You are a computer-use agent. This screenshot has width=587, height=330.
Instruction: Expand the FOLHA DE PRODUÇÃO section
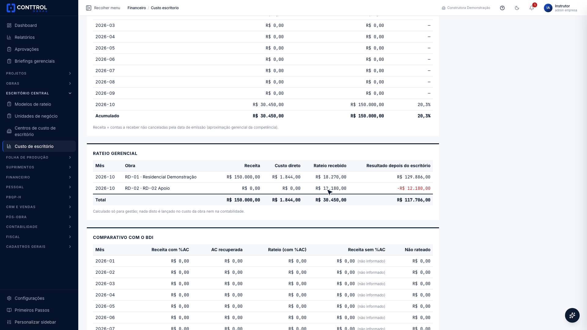(39, 157)
